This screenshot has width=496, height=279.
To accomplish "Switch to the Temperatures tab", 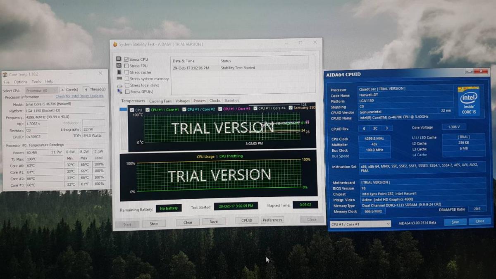I will click(x=133, y=101).
